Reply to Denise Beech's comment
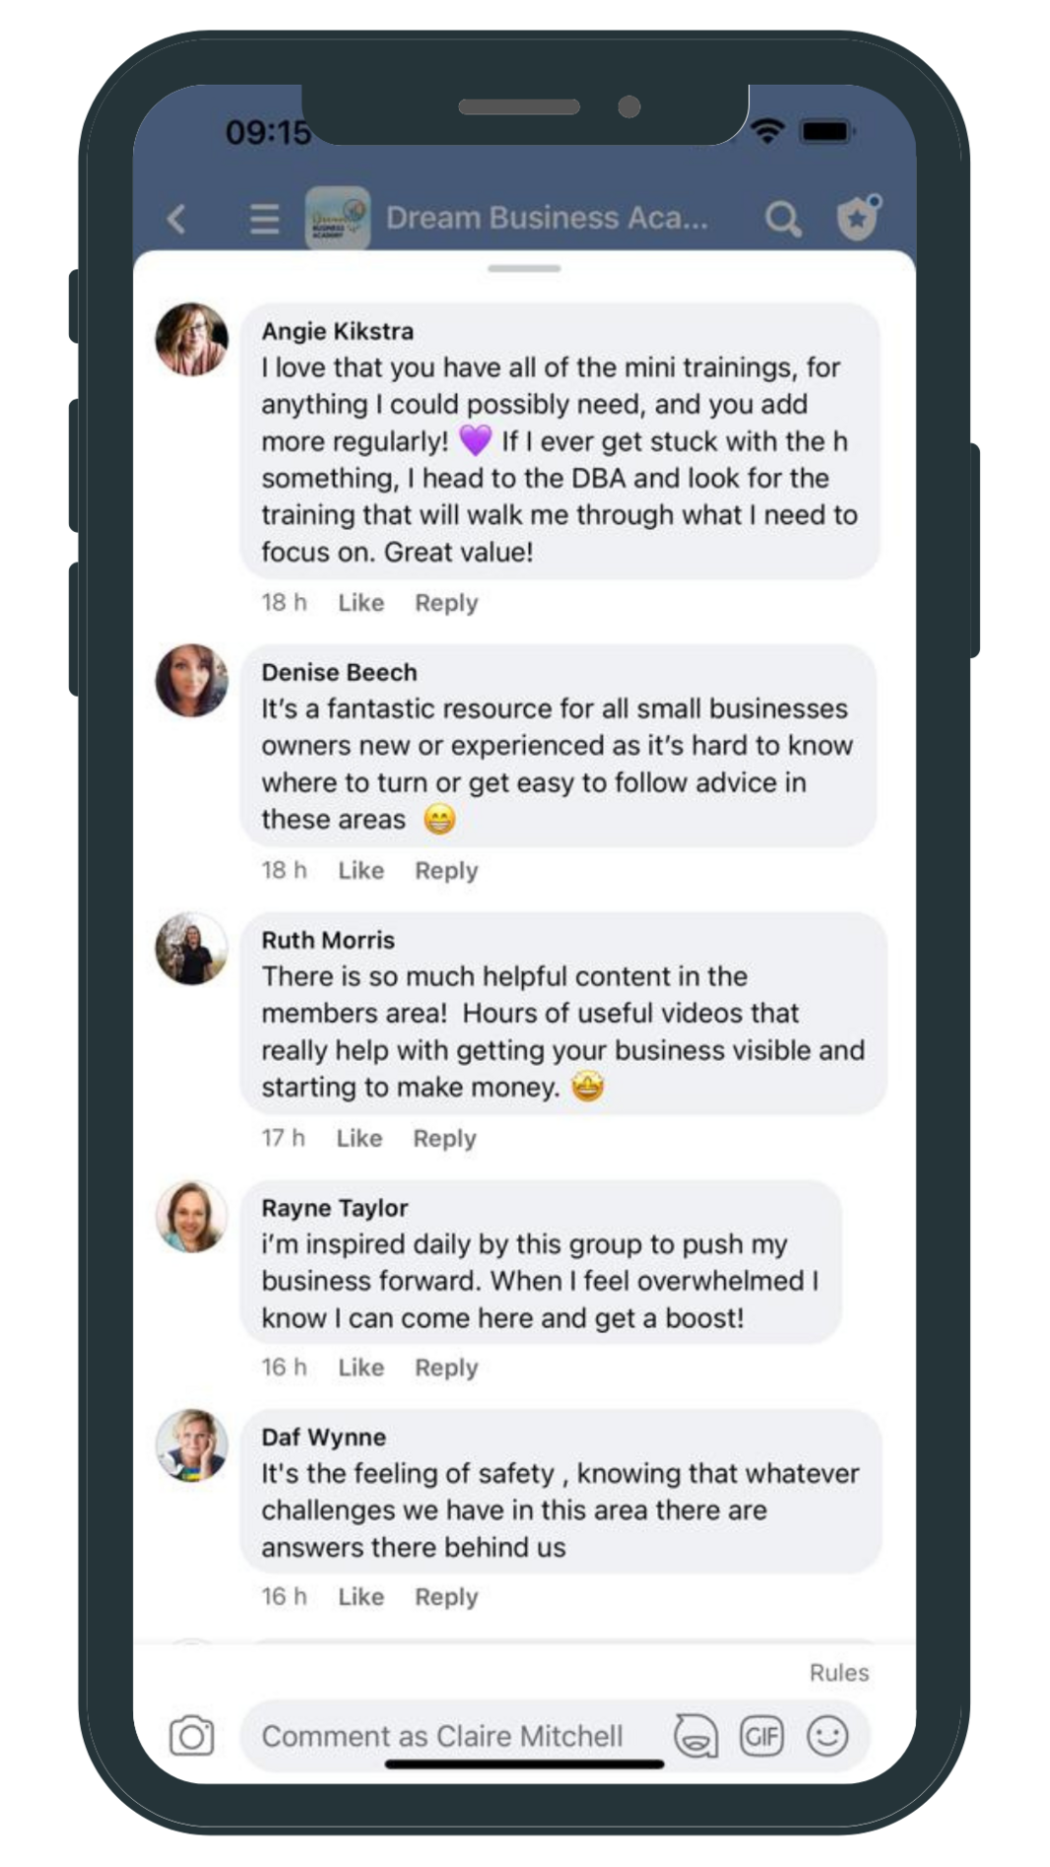This screenshot has width=1050, height=1867. pyautogui.click(x=446, y=871)
